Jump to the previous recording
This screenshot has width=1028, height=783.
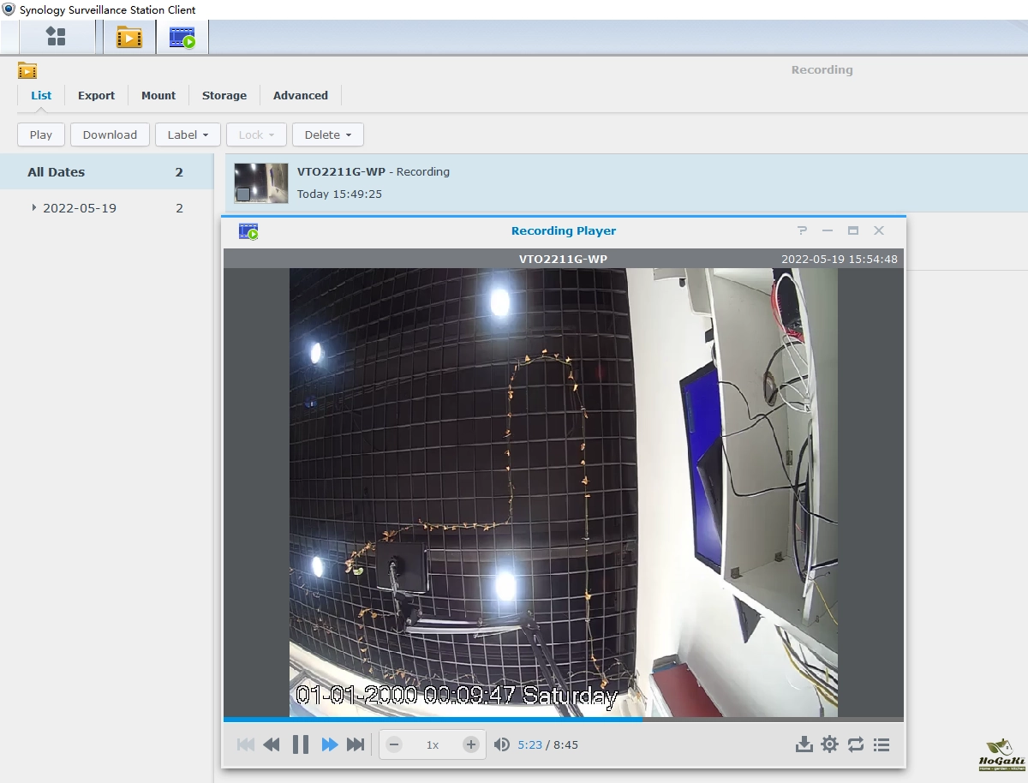(245, 744)
